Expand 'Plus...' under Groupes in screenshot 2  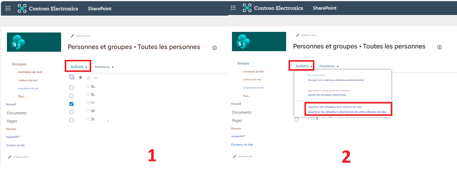click(x=247, y=96)
